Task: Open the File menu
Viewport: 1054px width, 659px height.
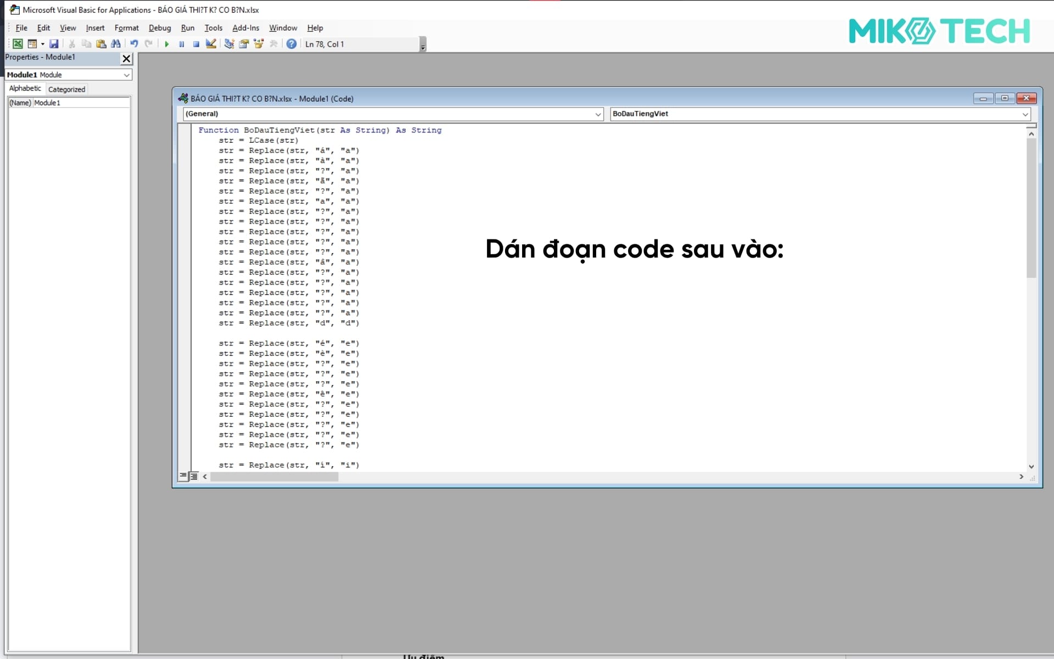Action: click(21, 28)
